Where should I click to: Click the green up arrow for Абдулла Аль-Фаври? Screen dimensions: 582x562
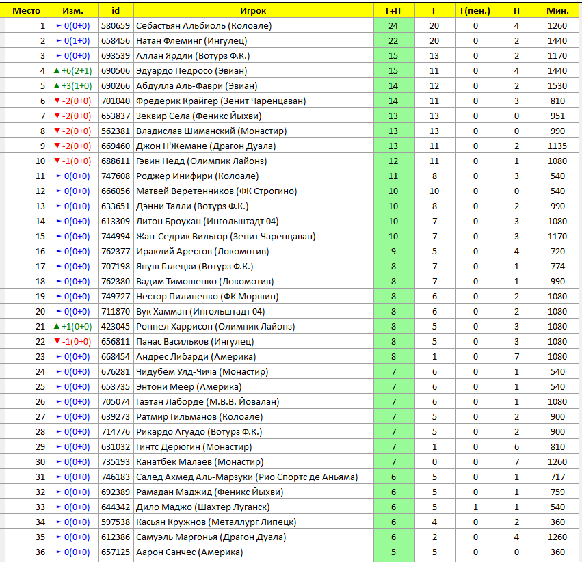(56, 85)
